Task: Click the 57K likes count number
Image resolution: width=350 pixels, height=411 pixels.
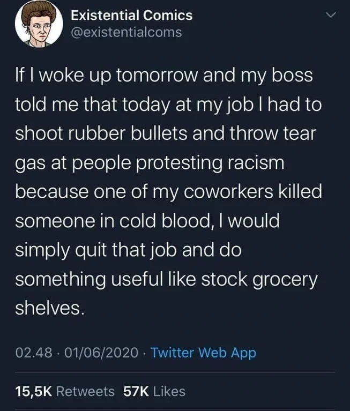Action: point(136,392)
